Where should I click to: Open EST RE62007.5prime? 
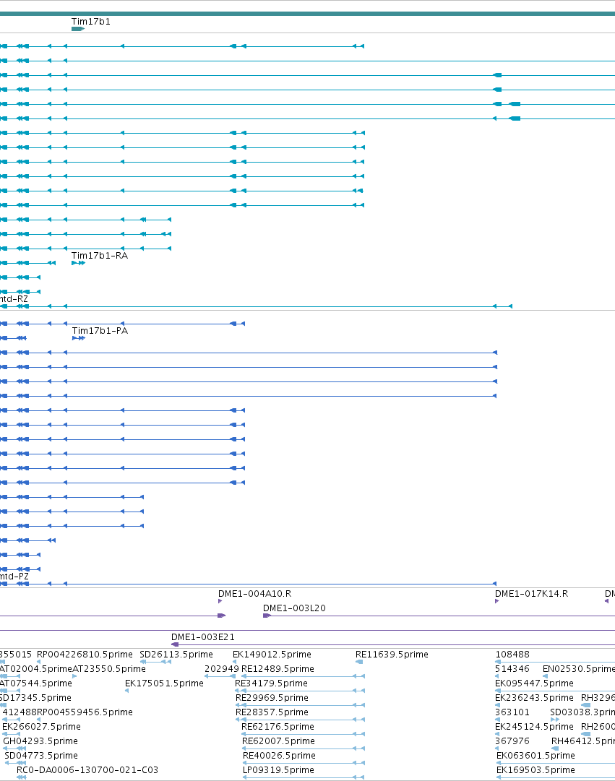[278, 741]
